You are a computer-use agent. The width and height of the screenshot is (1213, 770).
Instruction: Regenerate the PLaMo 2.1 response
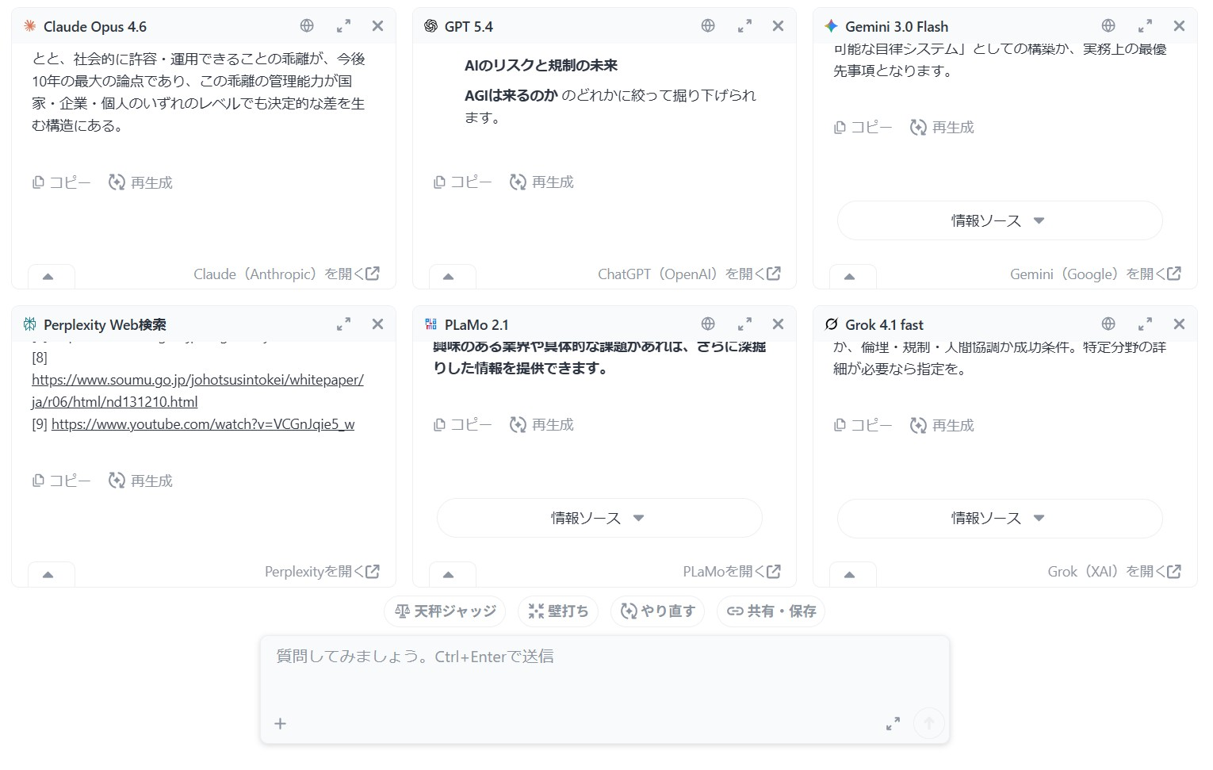tap(541, 425)
